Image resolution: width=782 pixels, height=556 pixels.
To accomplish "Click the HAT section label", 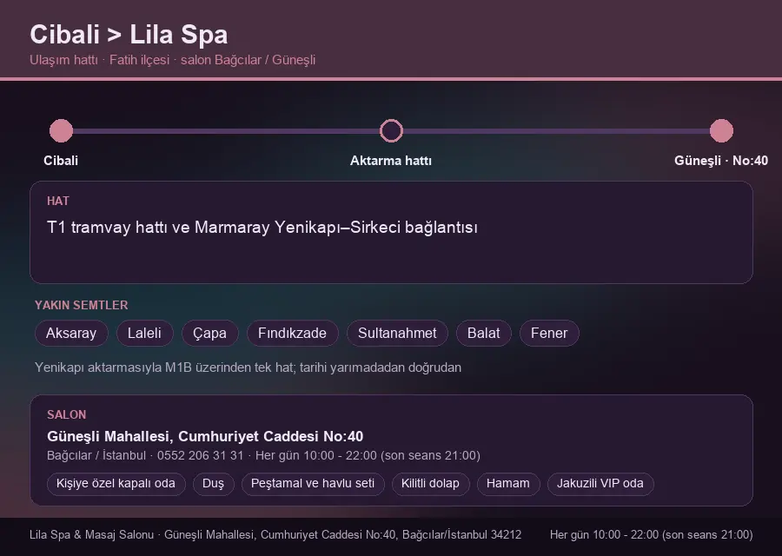I will pos(58,201).
